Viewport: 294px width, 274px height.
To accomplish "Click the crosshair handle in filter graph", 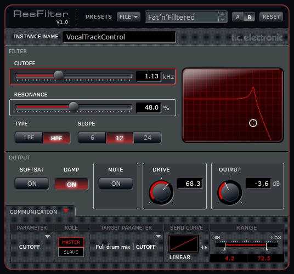I will [x=253, y=123].
